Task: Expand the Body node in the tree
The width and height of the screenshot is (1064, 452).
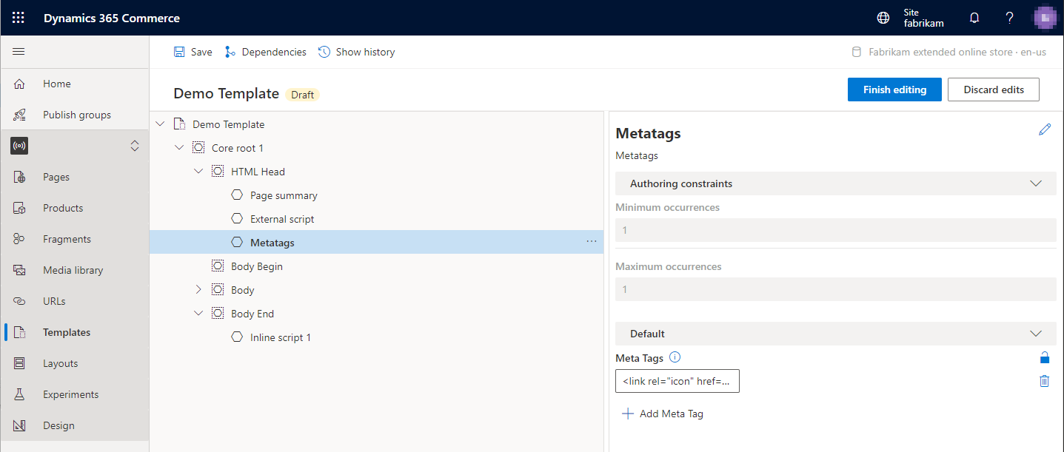Action: [x=198, y=289]
